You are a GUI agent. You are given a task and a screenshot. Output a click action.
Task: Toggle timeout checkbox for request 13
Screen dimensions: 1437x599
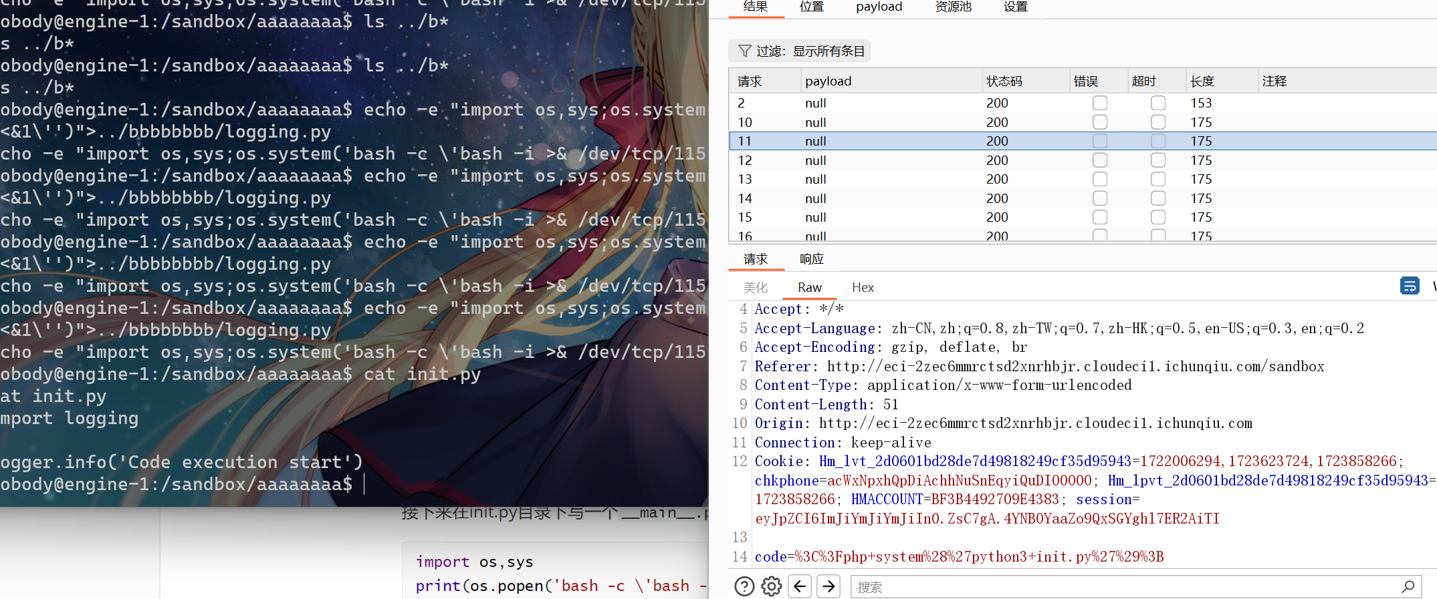point(1158,179)
